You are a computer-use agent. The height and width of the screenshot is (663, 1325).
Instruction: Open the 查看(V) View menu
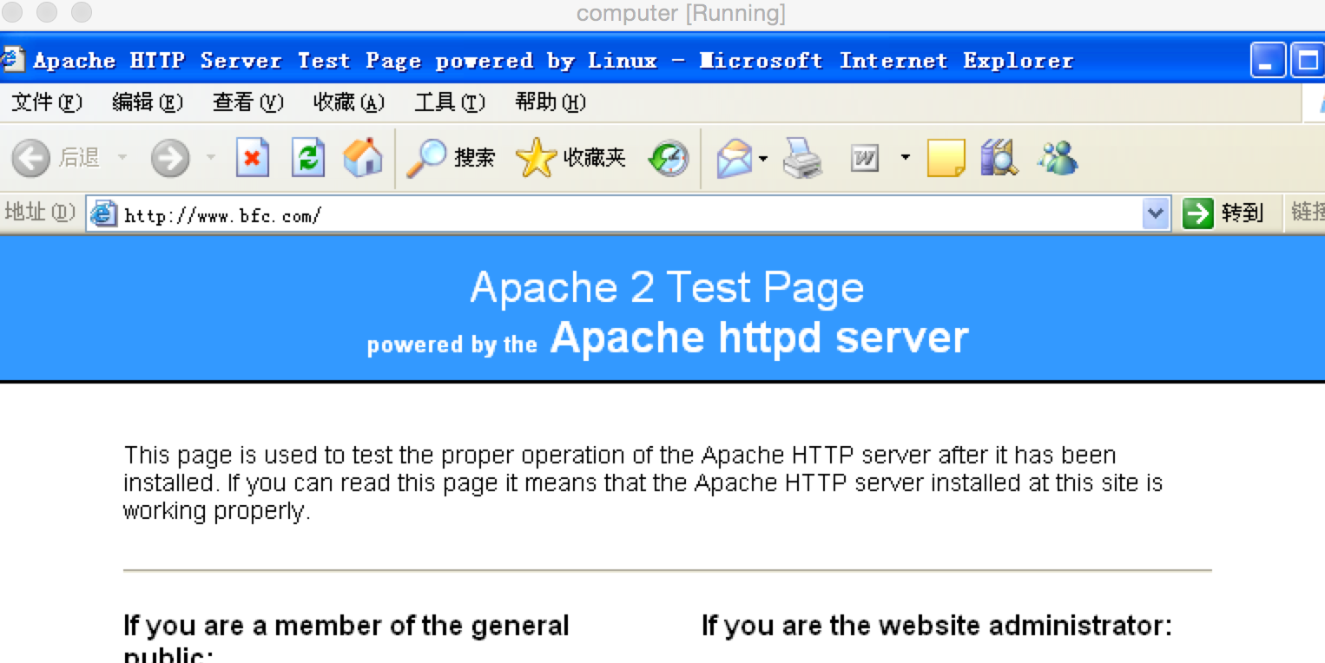[x=248, y=103]
